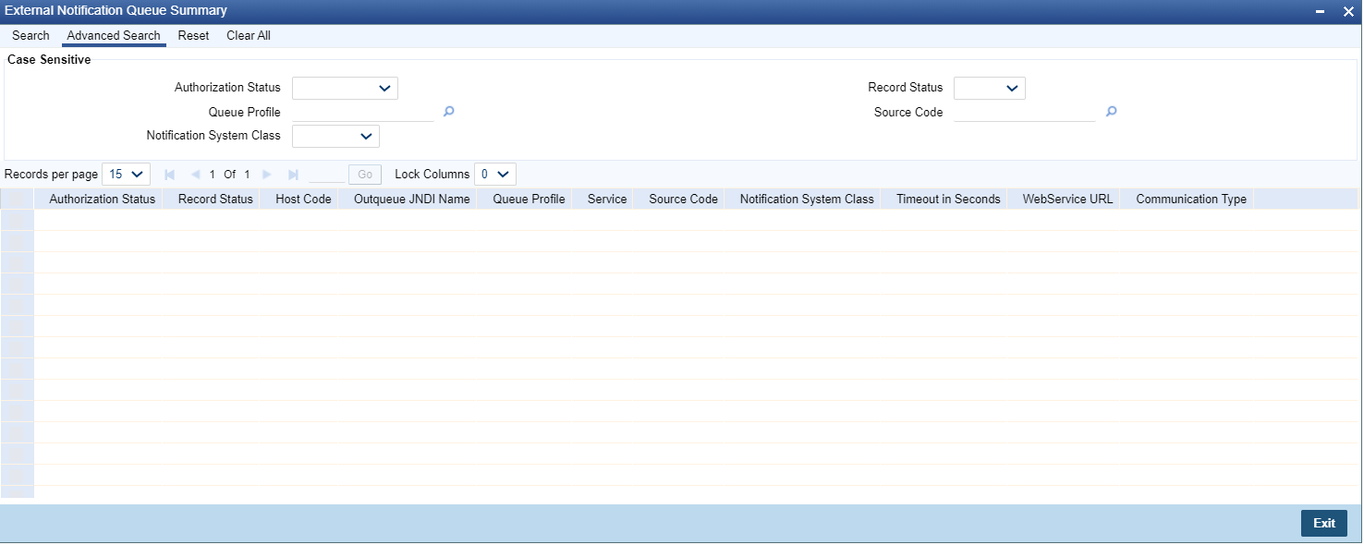1364x545 pixels.
Task: Minimize the External Notification Queue Summary window
Action: (1321, 11)
